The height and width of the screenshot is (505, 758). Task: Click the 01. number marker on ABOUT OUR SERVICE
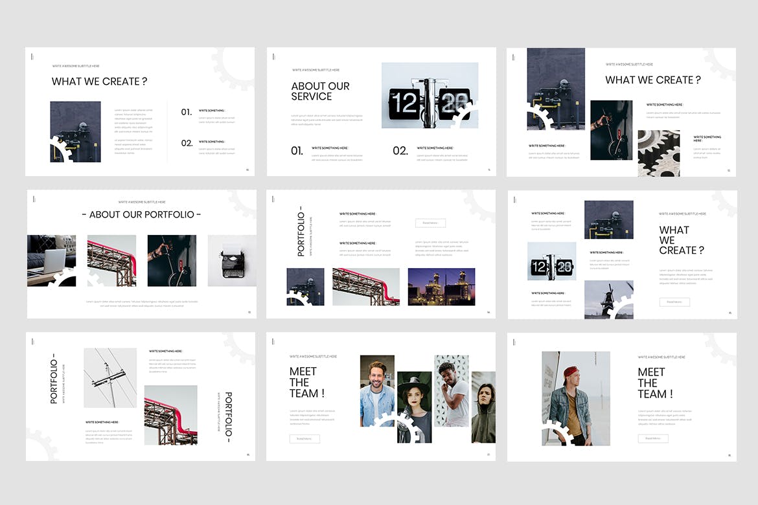point(296,151)
